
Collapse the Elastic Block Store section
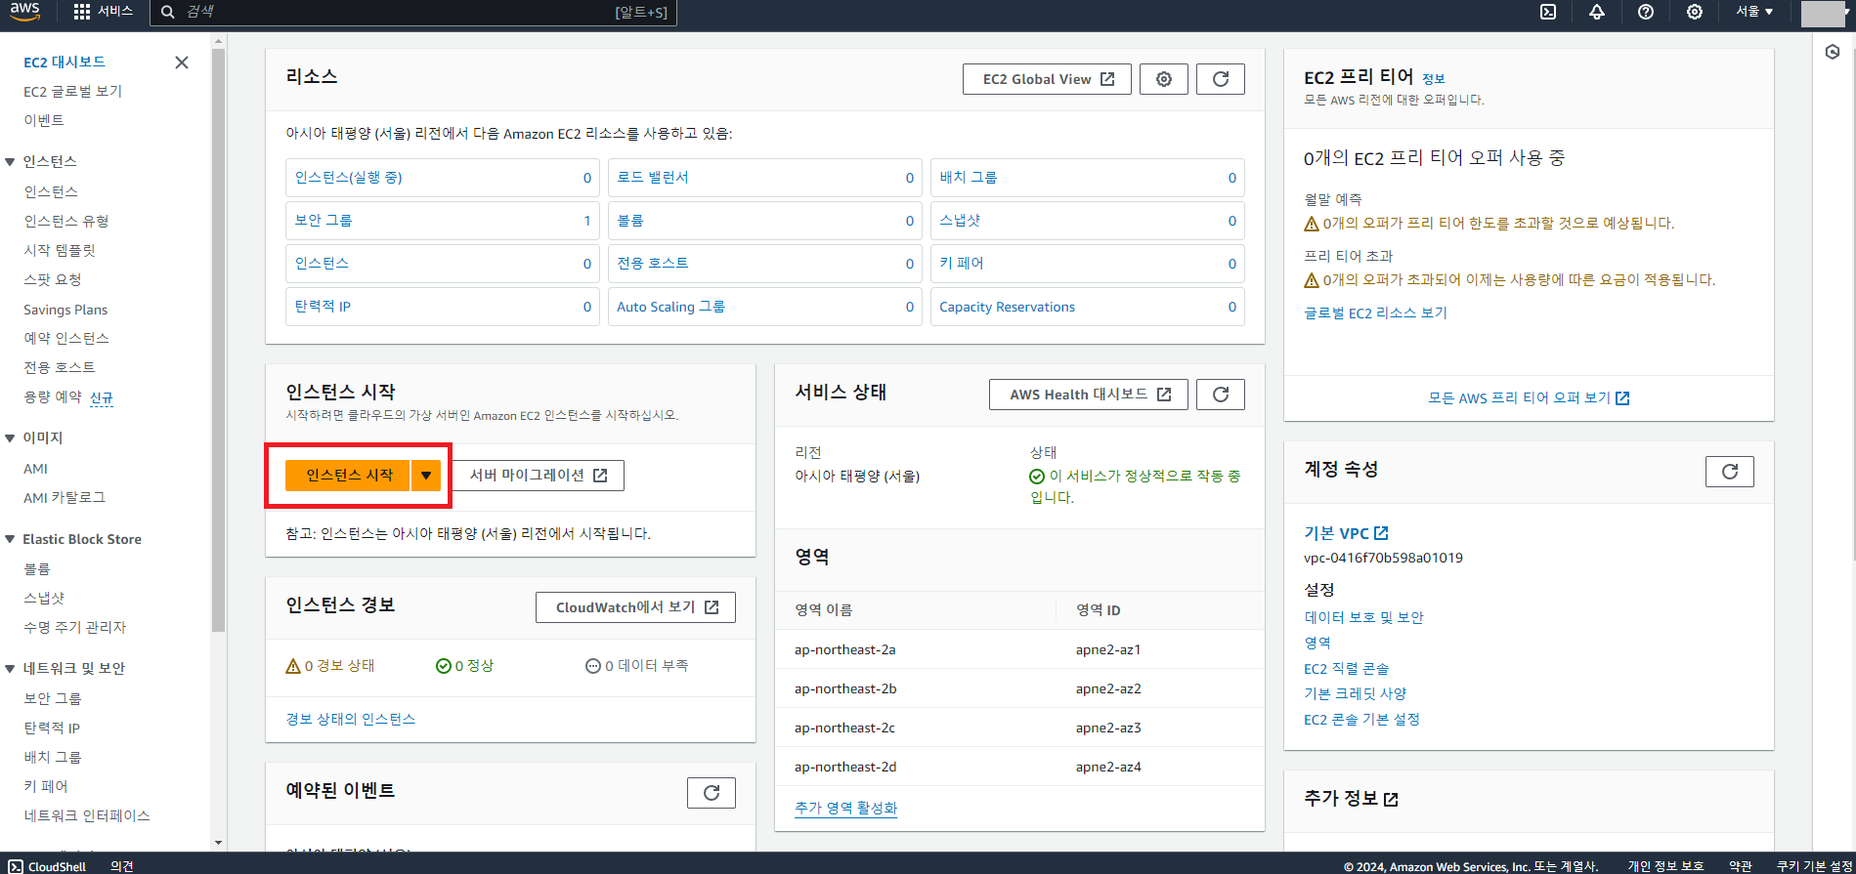pos(10,539)
